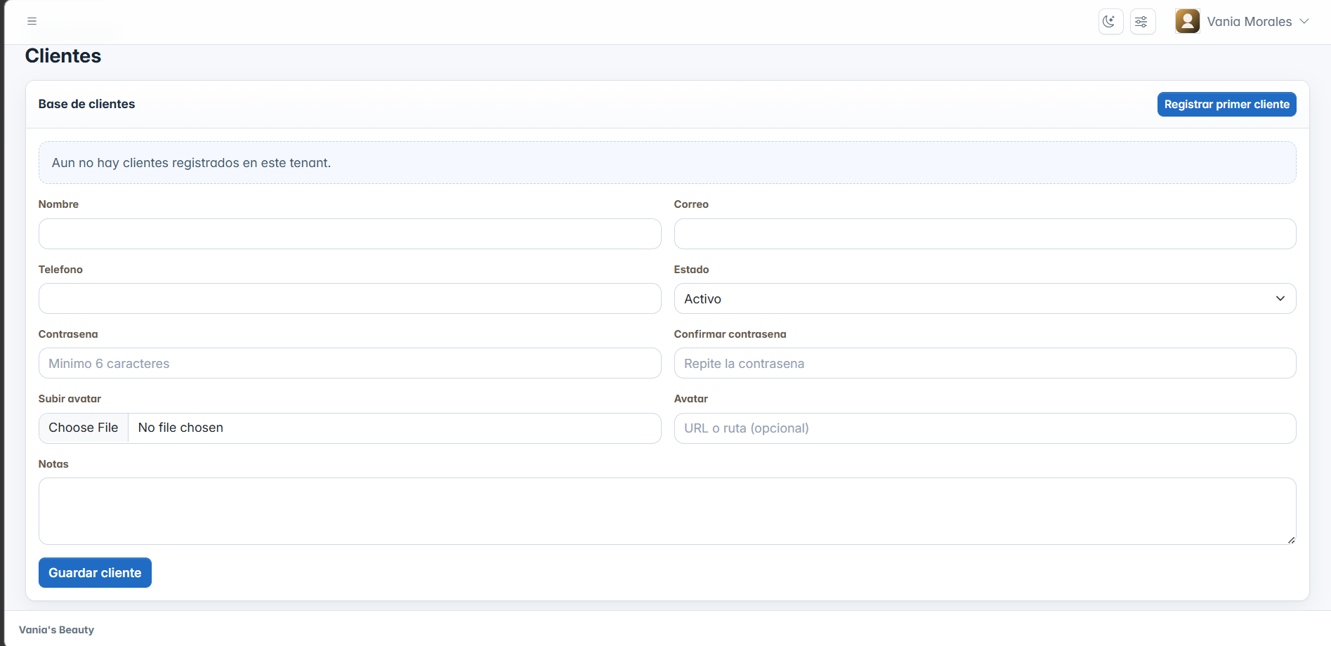Focus the Telefono input field
The width and height of the screenshot is (1331, 646).
coord(350,298)
